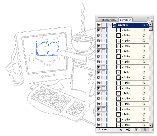Toggle the lock box of the topmost <Path>
Viewport: 157px width, 136px height.
tap(103, 30)
